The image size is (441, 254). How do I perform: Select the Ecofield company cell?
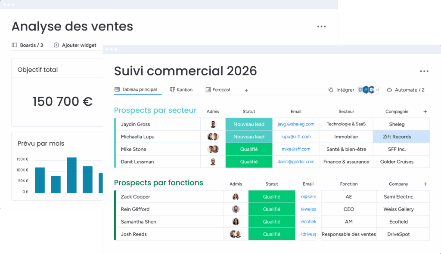[x=398, y=222]
